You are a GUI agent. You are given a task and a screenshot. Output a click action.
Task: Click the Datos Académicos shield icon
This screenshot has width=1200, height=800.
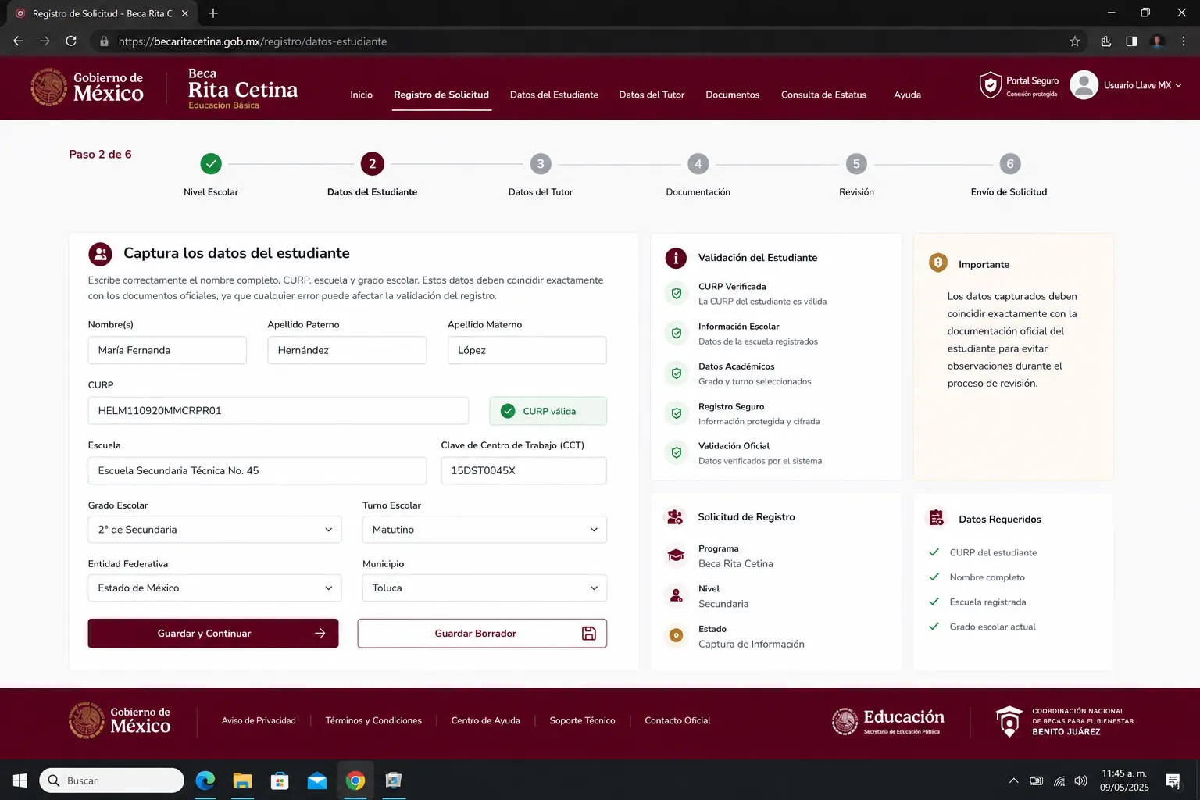point(676,373)
